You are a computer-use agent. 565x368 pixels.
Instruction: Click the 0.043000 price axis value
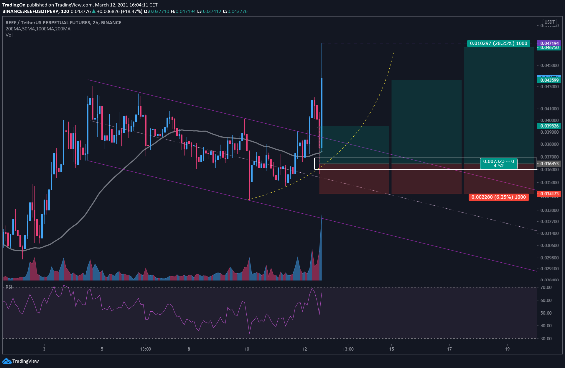point(549,86)
